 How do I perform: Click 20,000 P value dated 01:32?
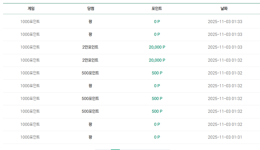157,60
